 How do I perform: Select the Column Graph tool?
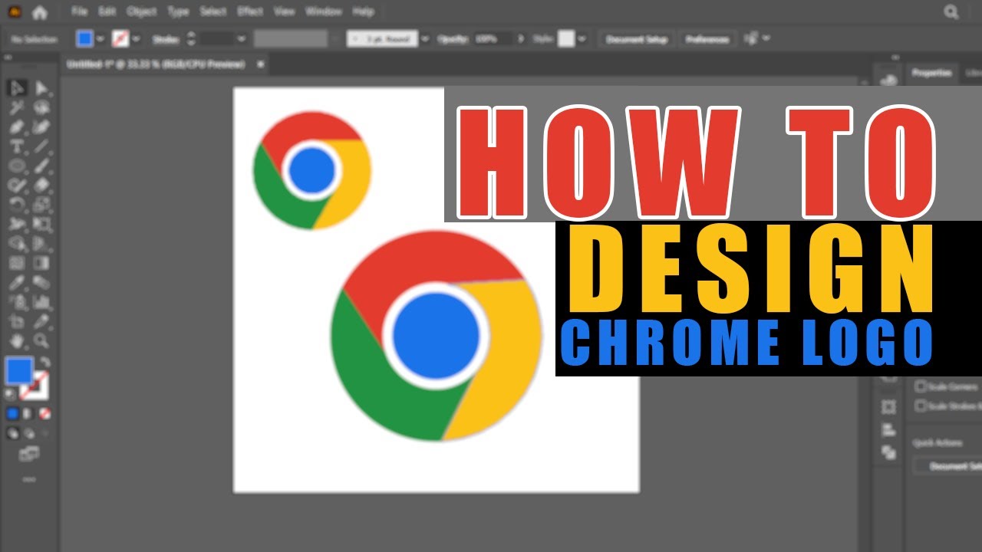[41, 302]
